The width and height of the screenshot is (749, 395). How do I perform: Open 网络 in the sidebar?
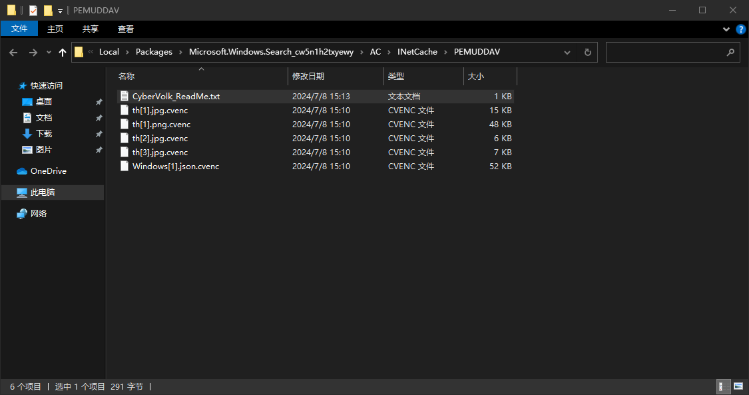[x=38, y=214]
